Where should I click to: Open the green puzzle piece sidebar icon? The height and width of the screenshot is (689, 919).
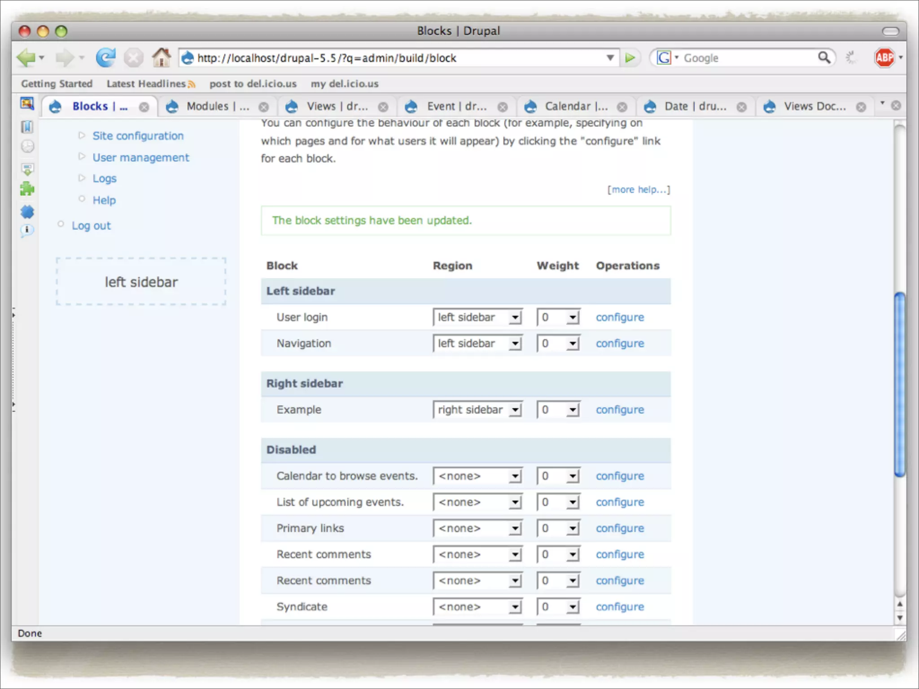[27, 189]
